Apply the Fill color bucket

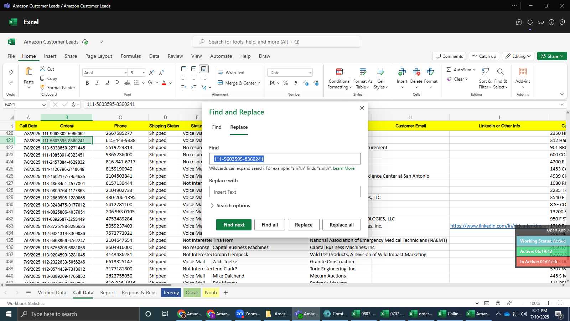pos(150,83)
